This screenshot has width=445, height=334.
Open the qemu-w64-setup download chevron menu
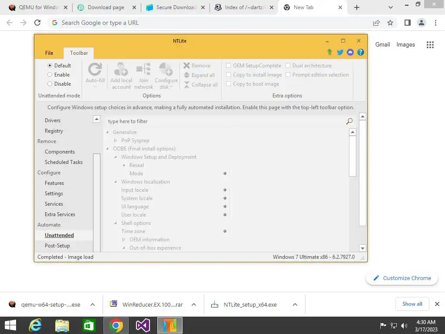(x=93, y=304)
